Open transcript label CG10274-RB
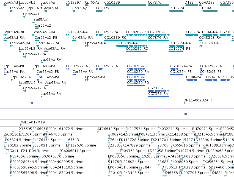Image resolution: width=234 pixels, height=177 pixels. click(179, 48)
